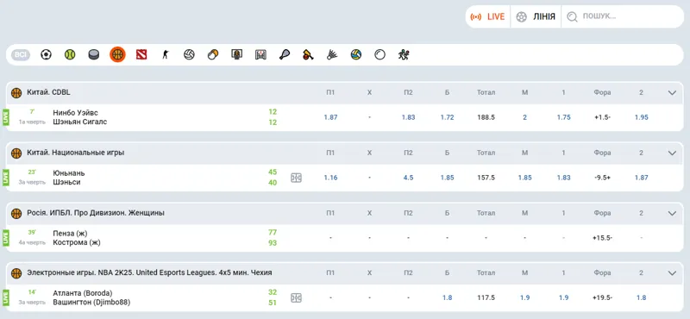690x319 pixels.
Task: Select the Dota 2 esports icon
Action: [x=141, y=54]
